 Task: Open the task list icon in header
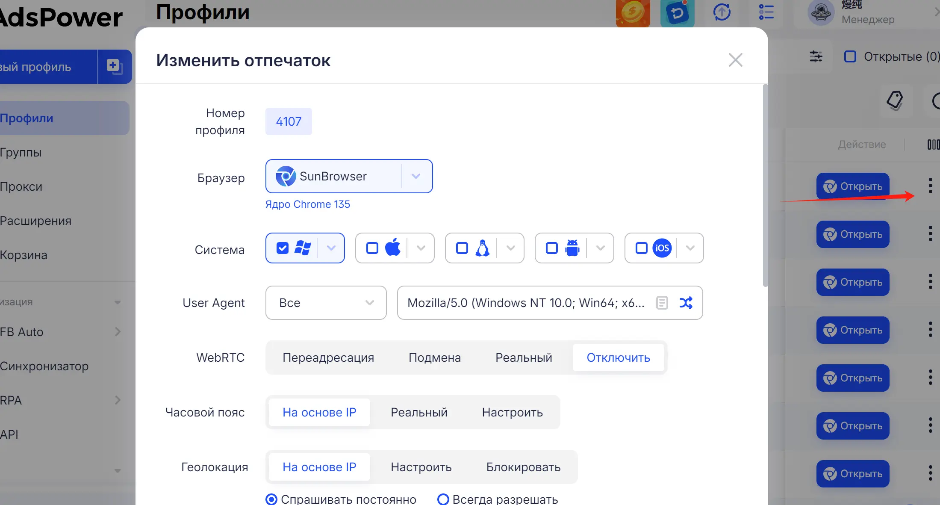pyautogui.click(x=766, y=12)
